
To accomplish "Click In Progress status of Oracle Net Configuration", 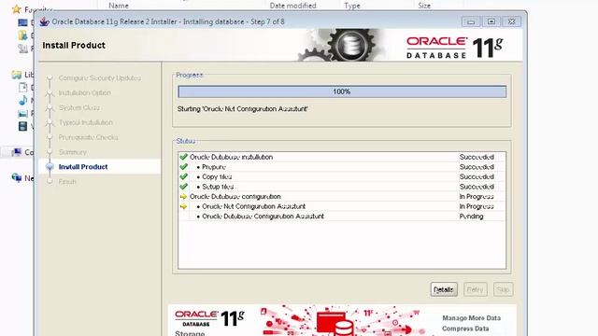I will [x=477, y=206].
